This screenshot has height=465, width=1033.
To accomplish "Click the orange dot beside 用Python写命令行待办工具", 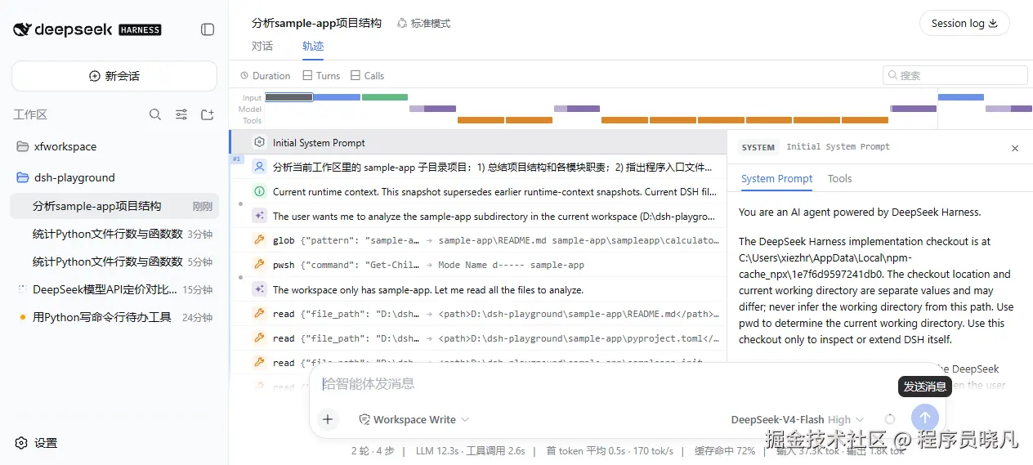I will pyautogui.click(x=22, y=317).
